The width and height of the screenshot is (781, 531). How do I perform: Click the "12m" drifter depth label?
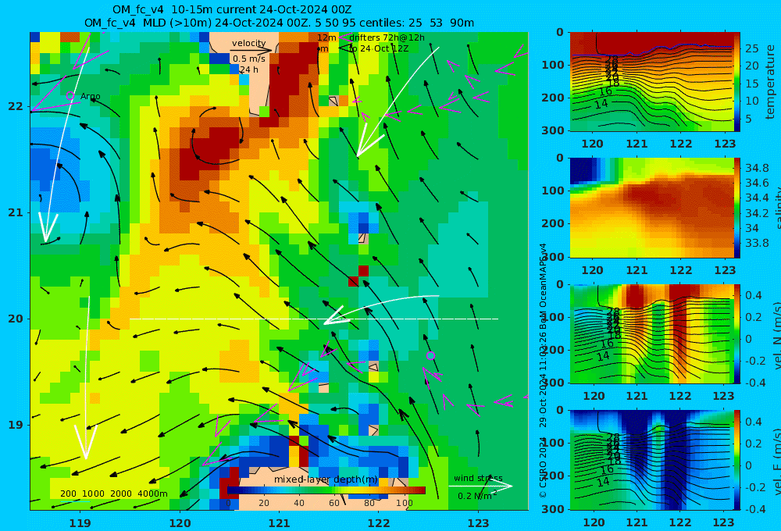pyautogui.click(x=326, y=37)
